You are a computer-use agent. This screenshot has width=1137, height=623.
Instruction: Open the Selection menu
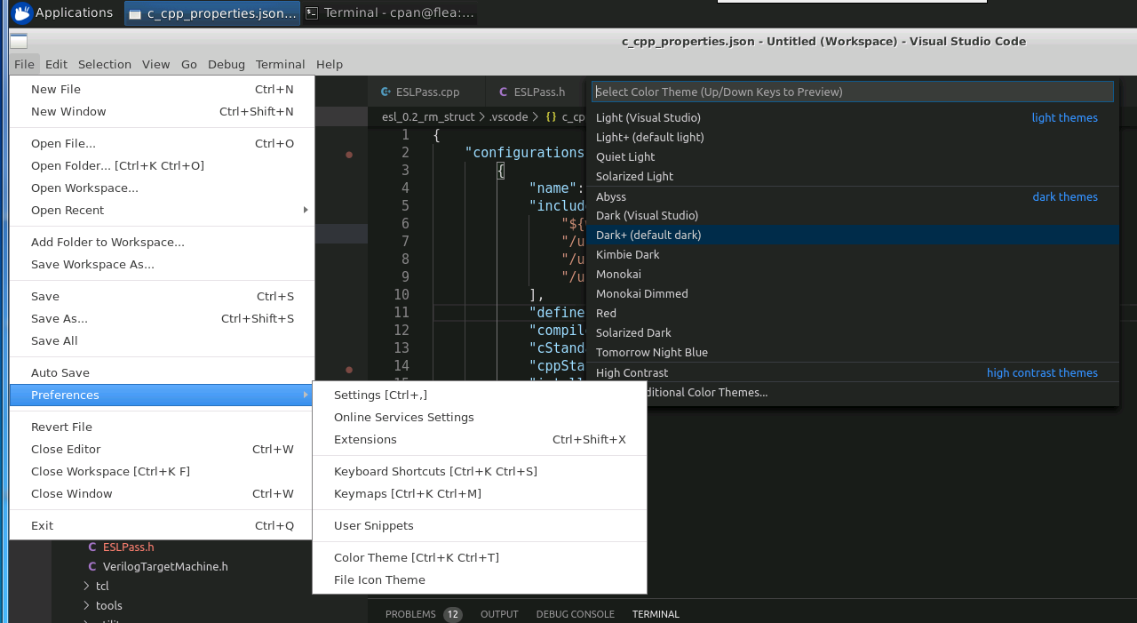(105, 64)
